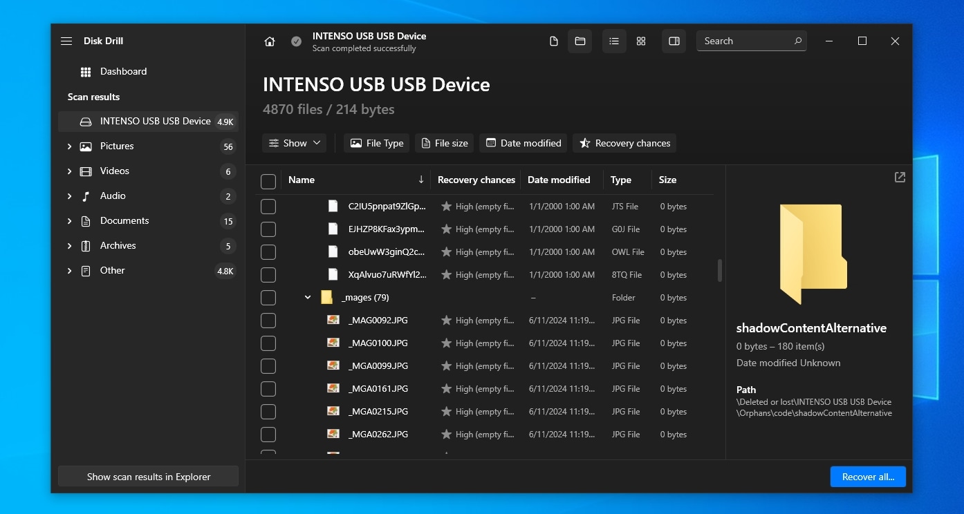Sort by the Recovery chances column
This screenshot has width=964, height=514.
tap(476, 180)
